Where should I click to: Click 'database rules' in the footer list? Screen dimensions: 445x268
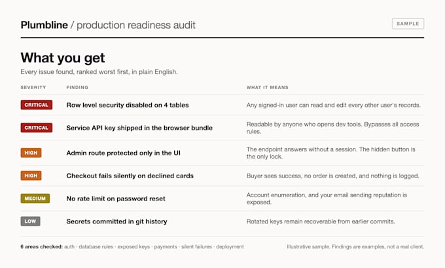tap(96, 246)
